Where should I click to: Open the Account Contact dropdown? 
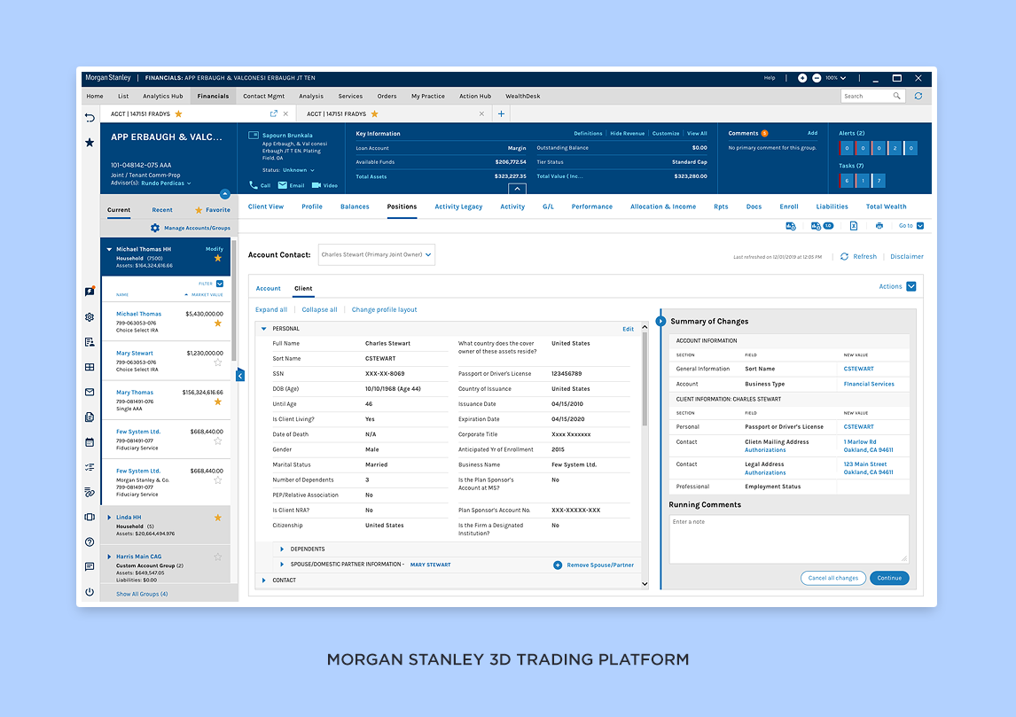pyautogui.click(x=377, y=254)
